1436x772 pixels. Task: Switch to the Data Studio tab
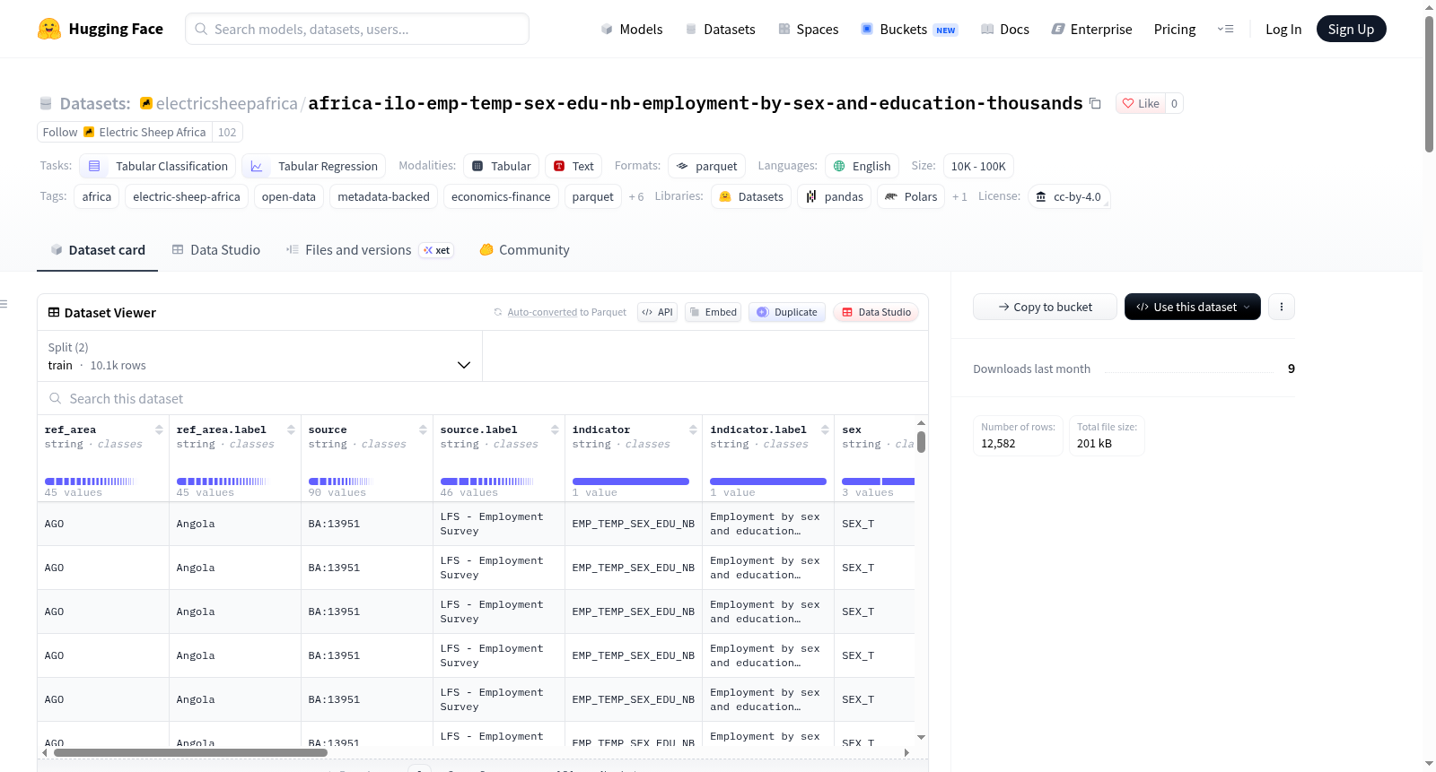tap(216, 250)
